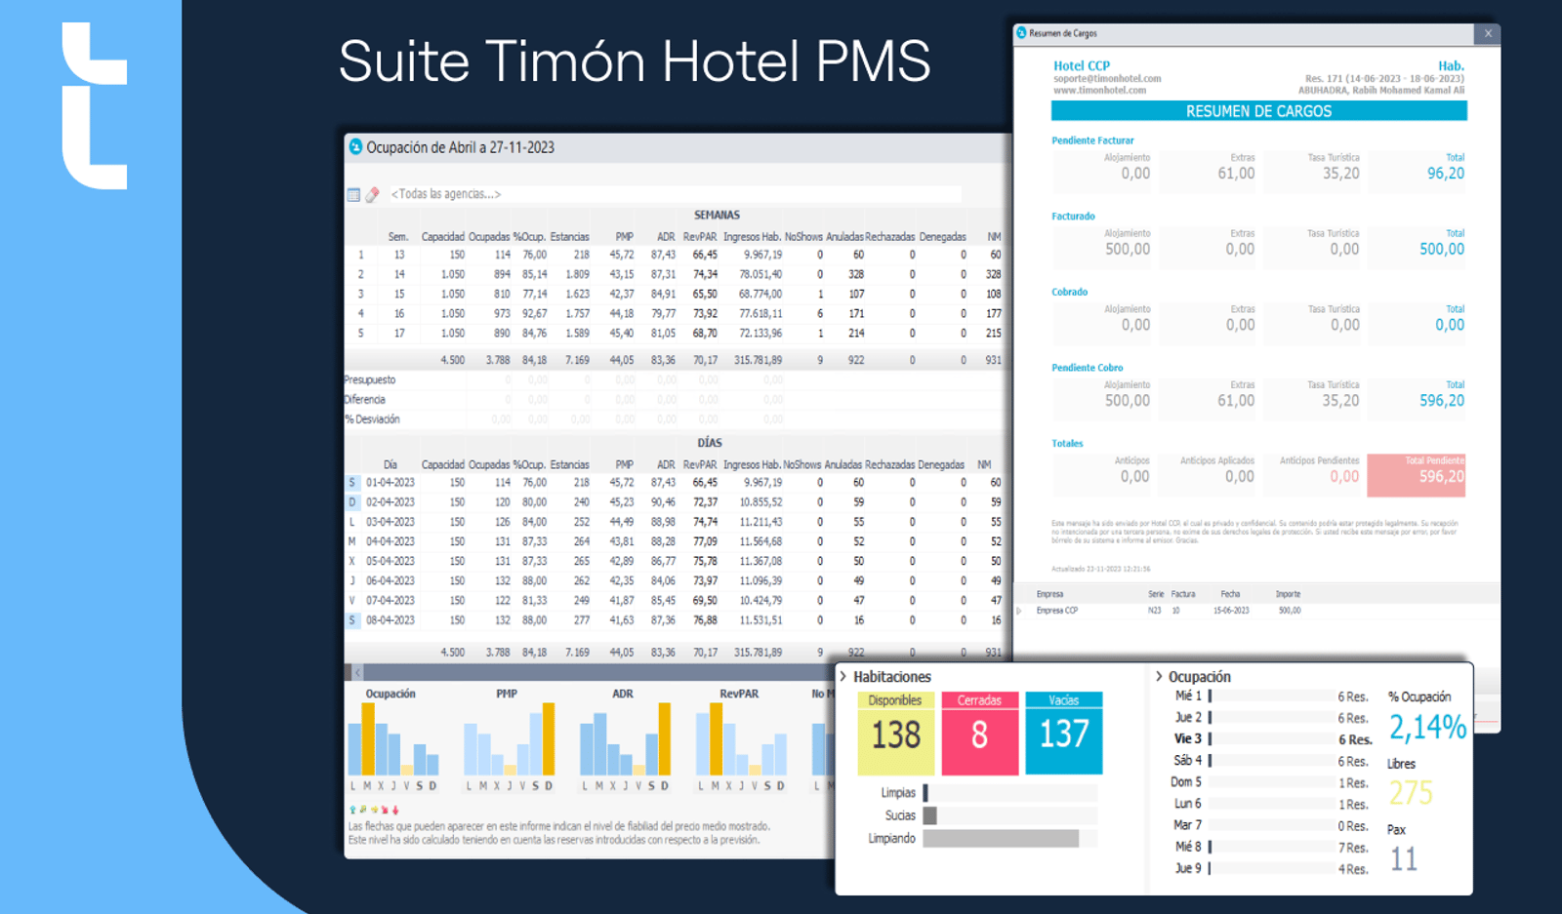Select the 08-04-2023 day row
This screenshot has height=914, width=1562.
coord(676,620)
